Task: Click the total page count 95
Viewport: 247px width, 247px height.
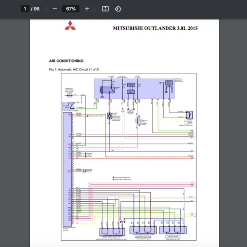Action: tap(37, 9)
